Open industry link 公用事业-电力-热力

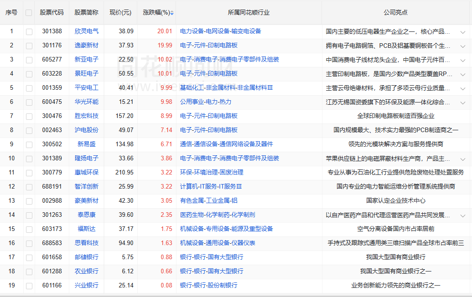coord(206,102)
